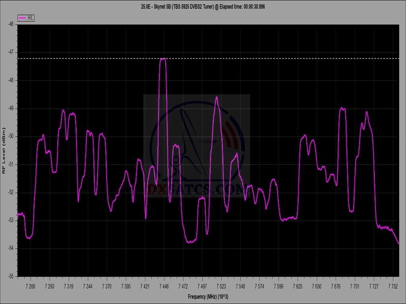Click the 7 752 frequency tick label
This screenshot has height=304, width=406.
point(394,286)
